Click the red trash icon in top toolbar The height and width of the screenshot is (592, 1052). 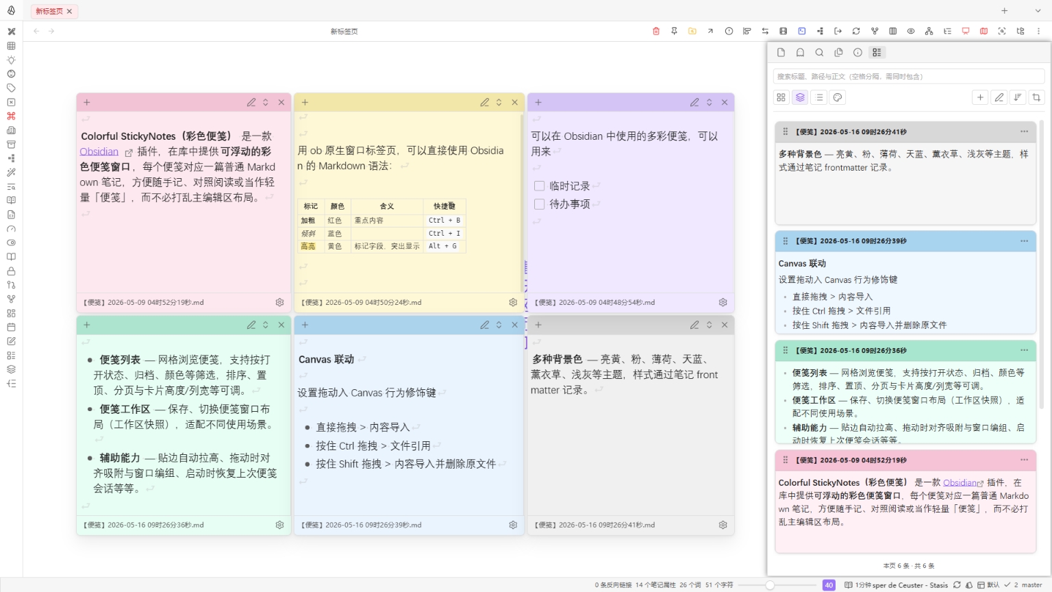655,31
